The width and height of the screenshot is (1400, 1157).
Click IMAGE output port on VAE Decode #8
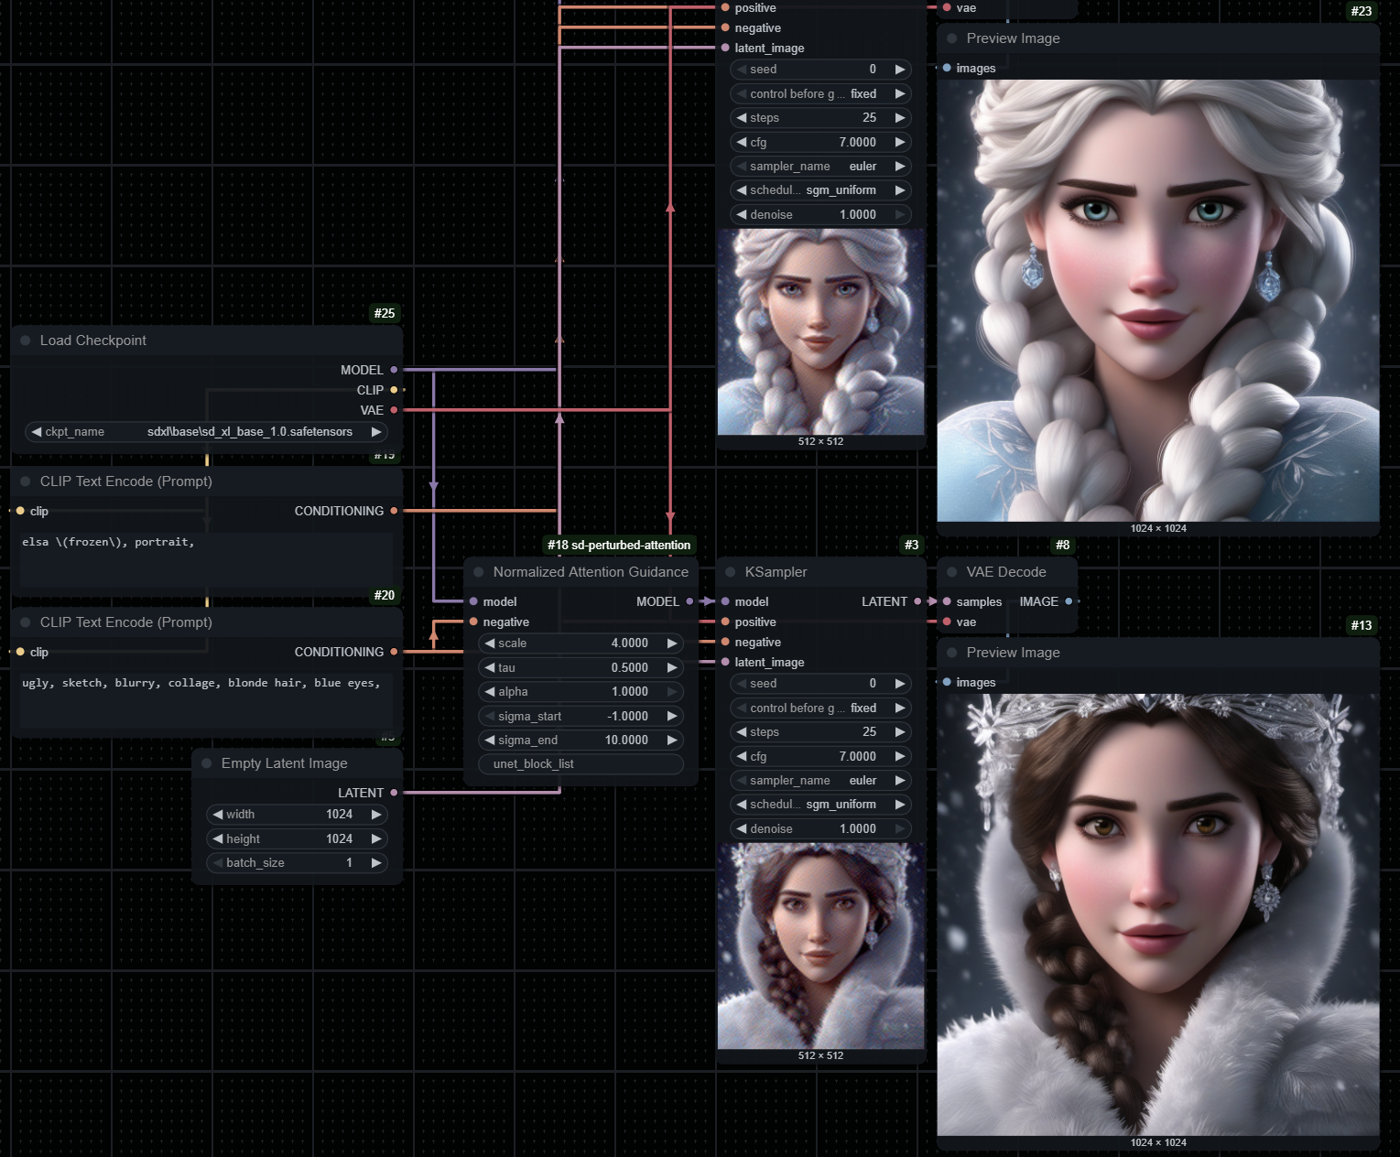pyautogui.click(x=1069, y=601)
